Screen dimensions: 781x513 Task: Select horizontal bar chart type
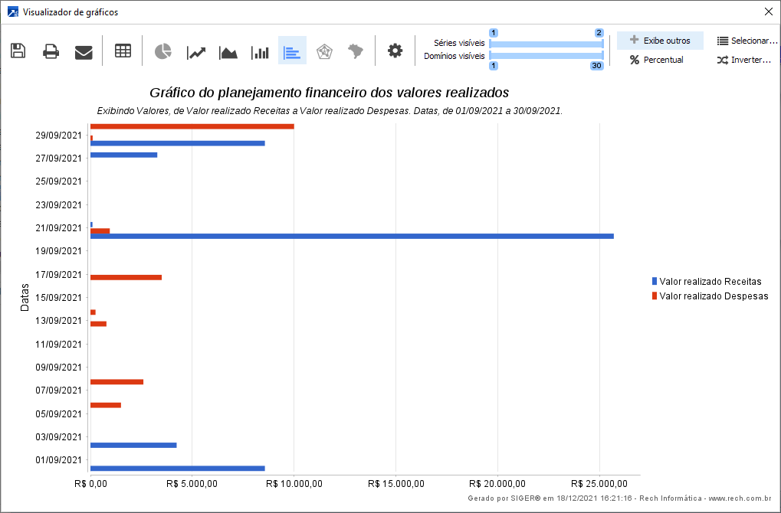point(292,51)
